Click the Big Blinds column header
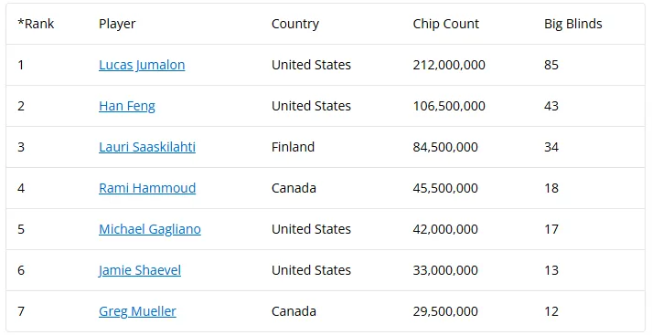The width and height of the screenshot is (652, 335). pos(573,24)
